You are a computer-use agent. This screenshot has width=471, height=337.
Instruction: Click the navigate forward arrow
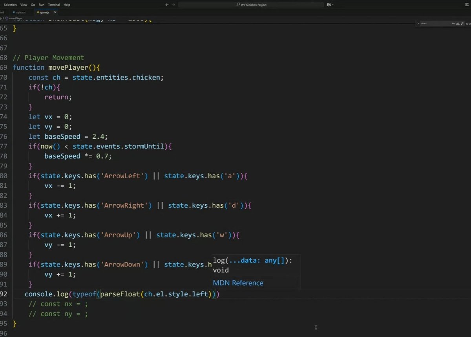pos(173,4)
